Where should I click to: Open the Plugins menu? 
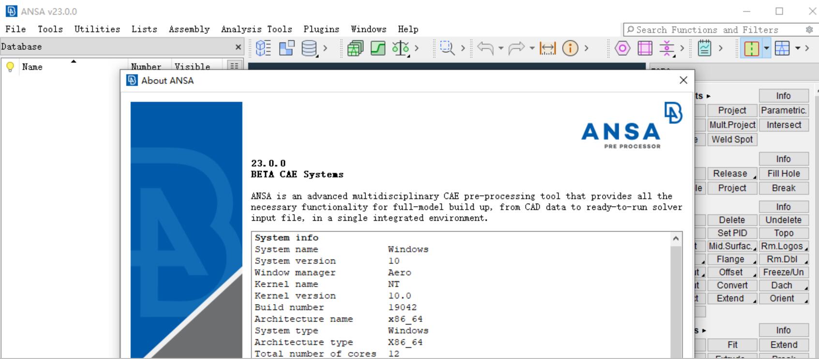pyautogui.click(x=321, y=29)
